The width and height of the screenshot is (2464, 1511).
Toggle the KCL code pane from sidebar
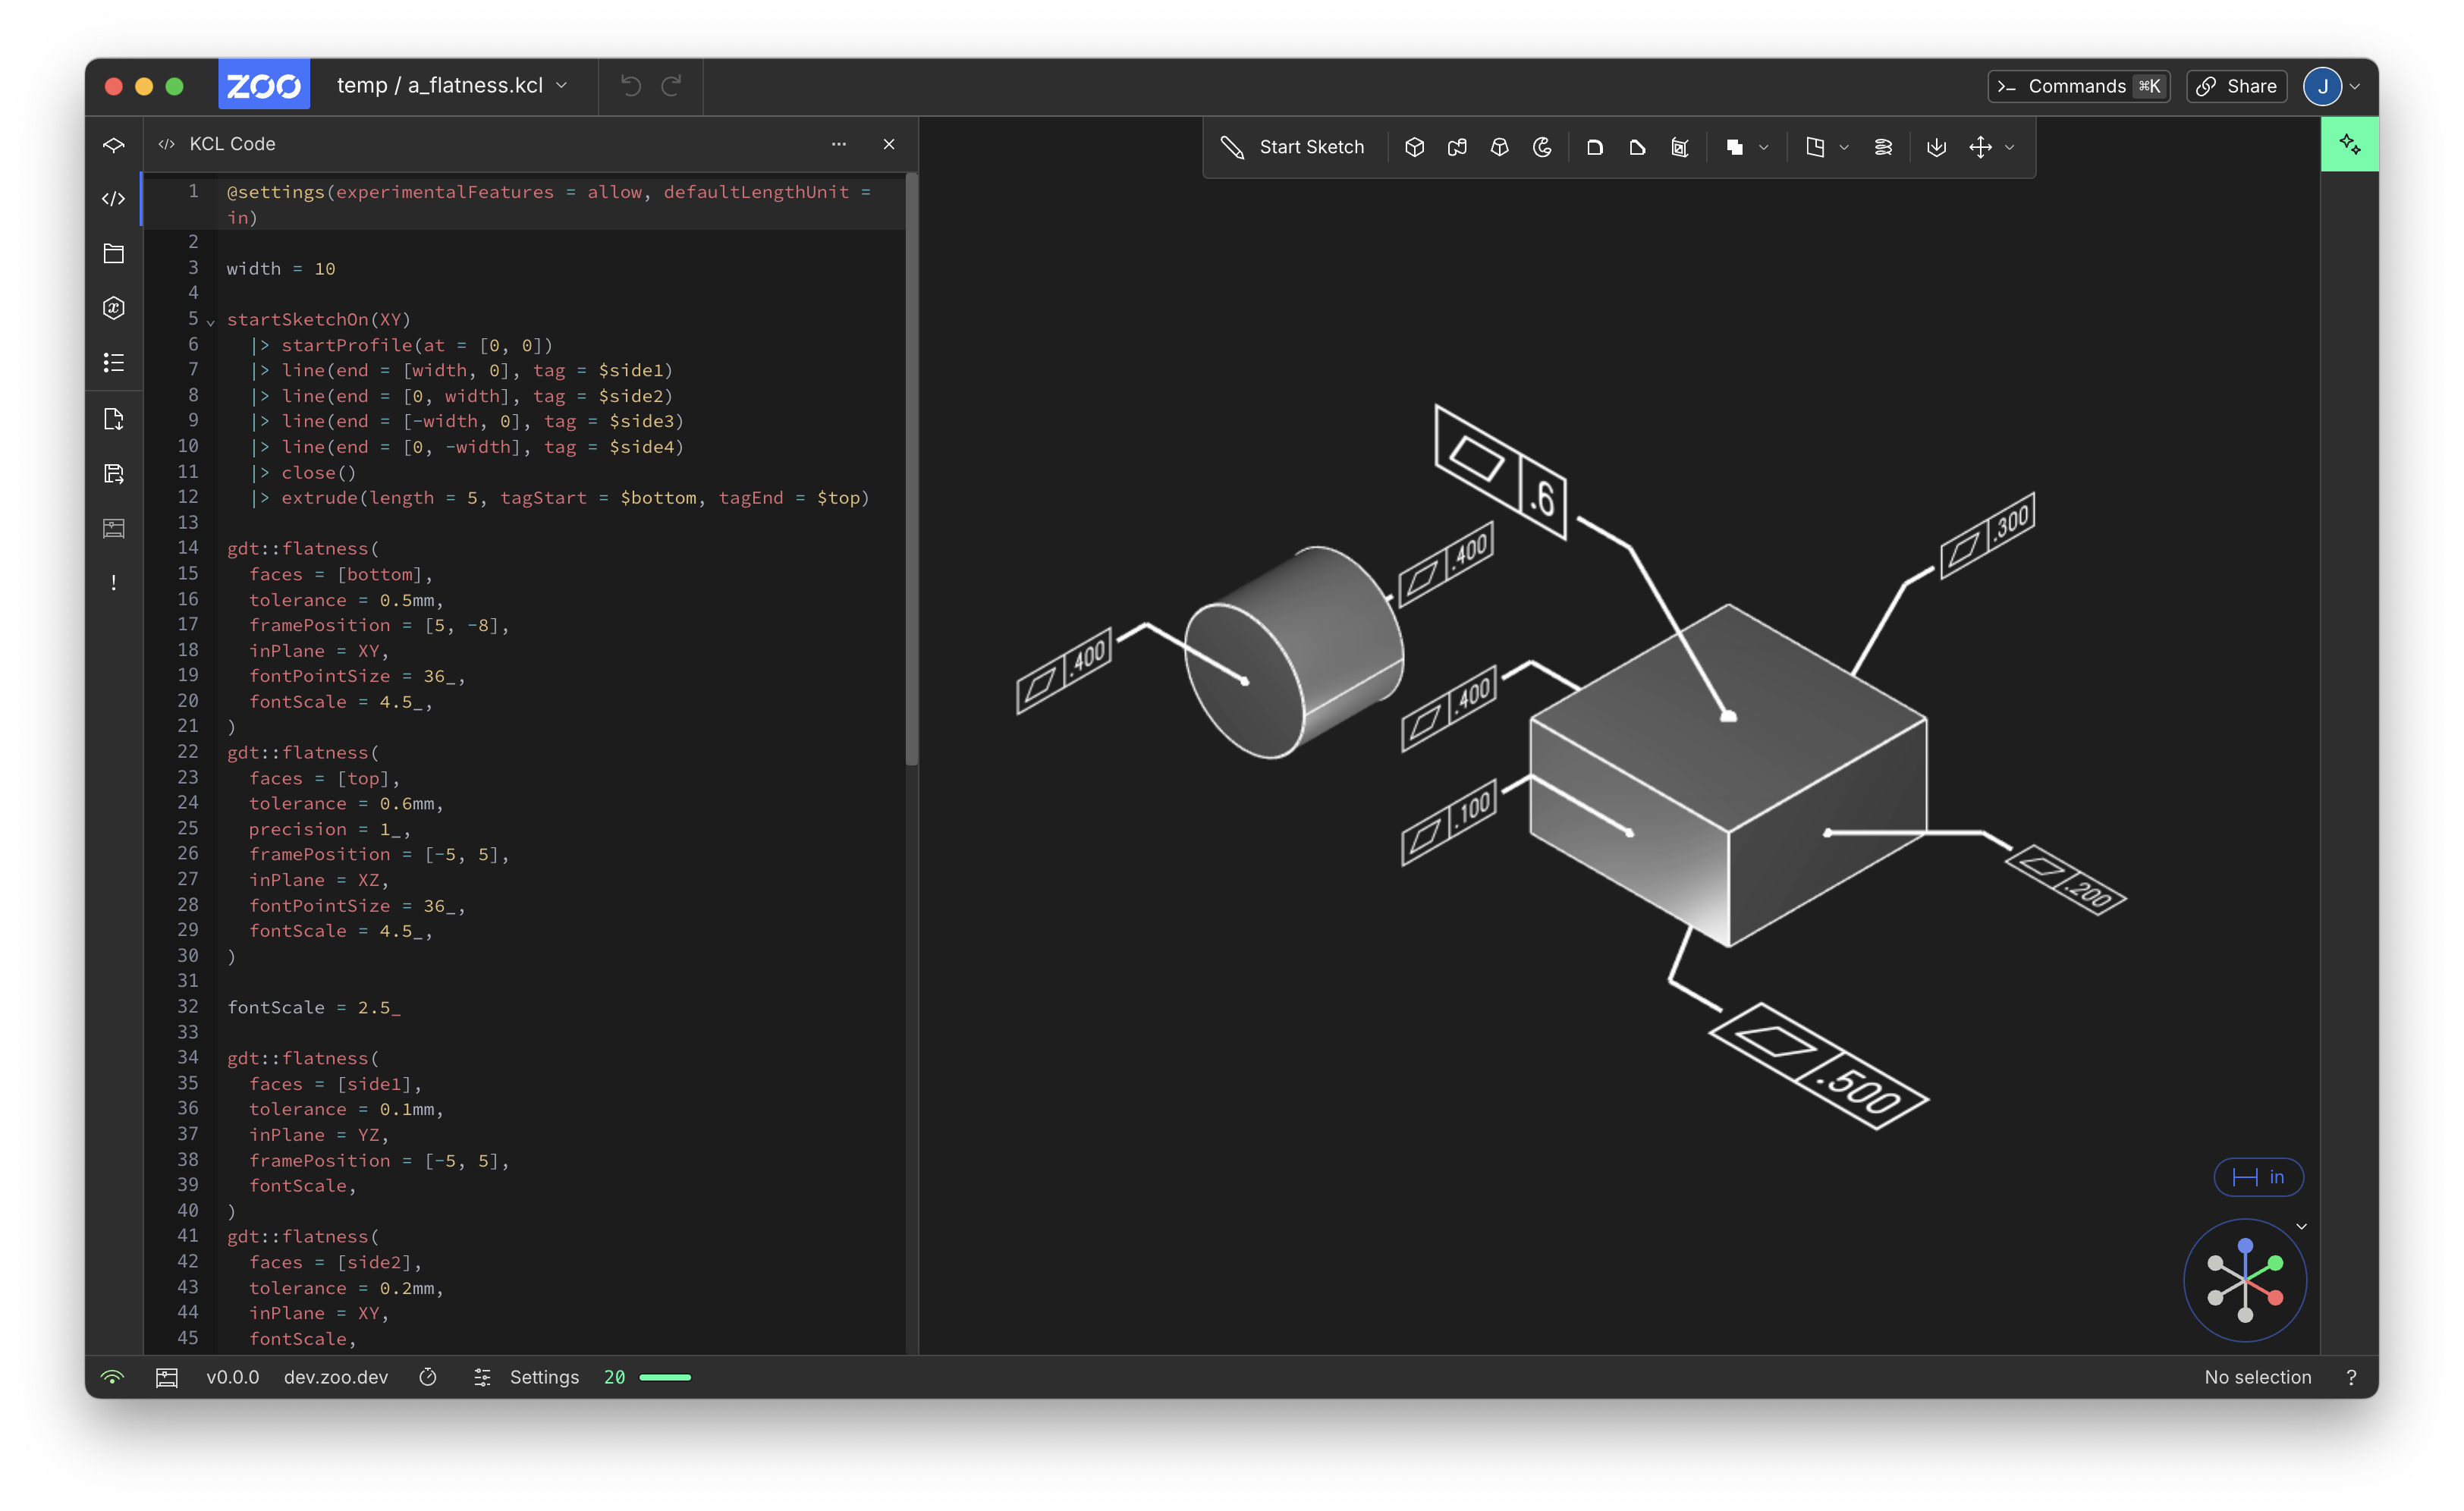[x=114, y=199]
